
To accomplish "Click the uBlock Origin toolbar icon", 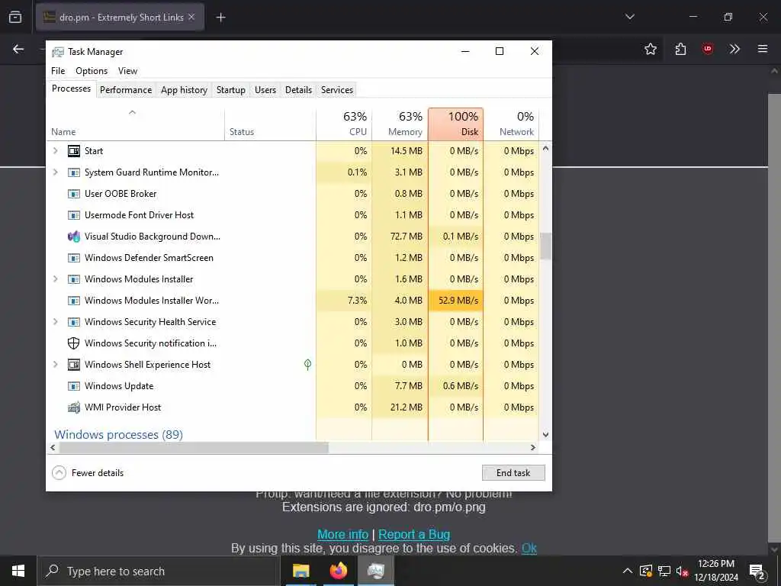I will pyautogui.click(x=708, y=49).
